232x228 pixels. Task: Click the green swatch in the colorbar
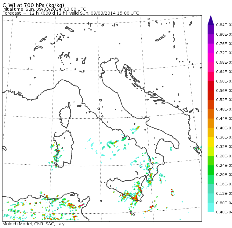coord(211,170)
